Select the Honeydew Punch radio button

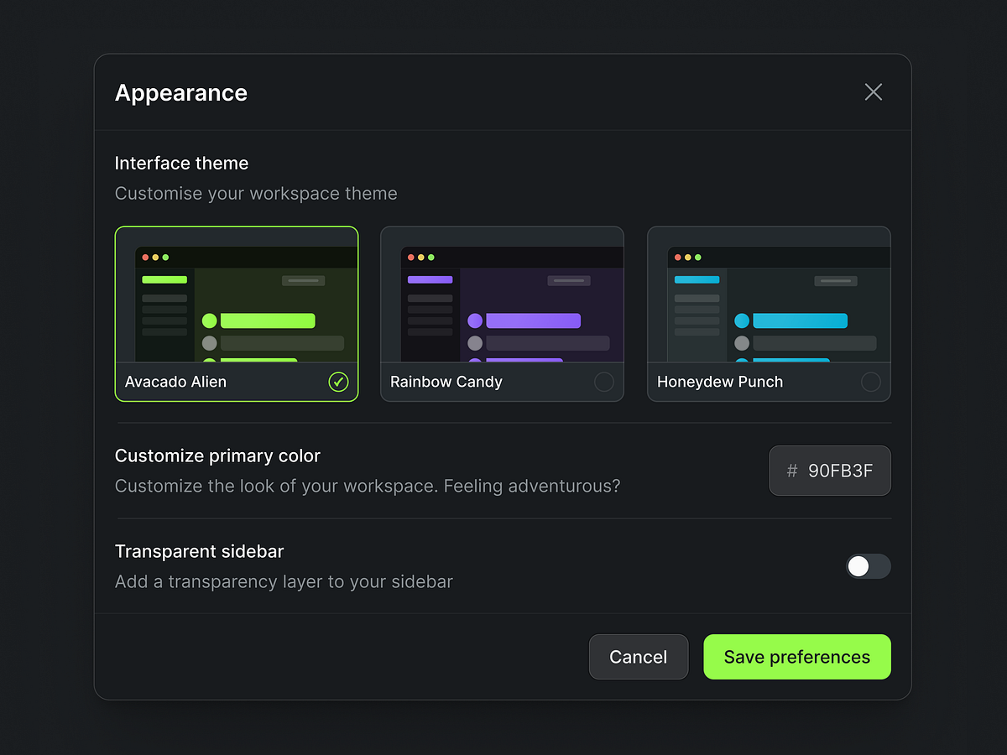(x=871, y=382)
